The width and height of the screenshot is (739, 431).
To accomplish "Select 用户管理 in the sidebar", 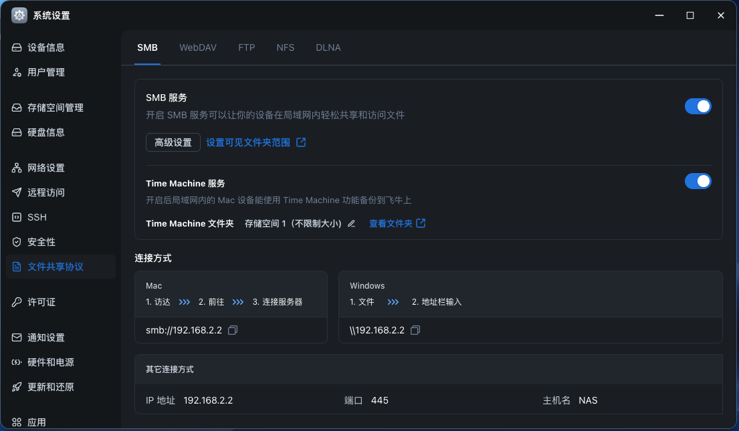I will point(61,72).
